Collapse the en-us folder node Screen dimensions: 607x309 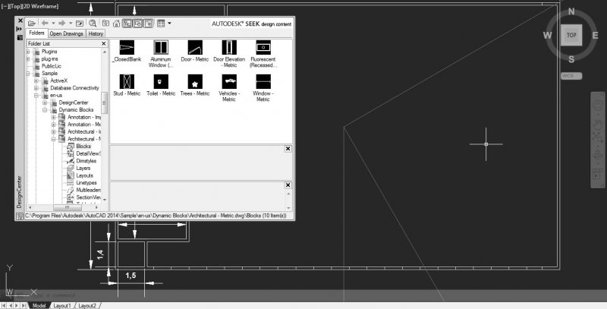click(36, 95)
